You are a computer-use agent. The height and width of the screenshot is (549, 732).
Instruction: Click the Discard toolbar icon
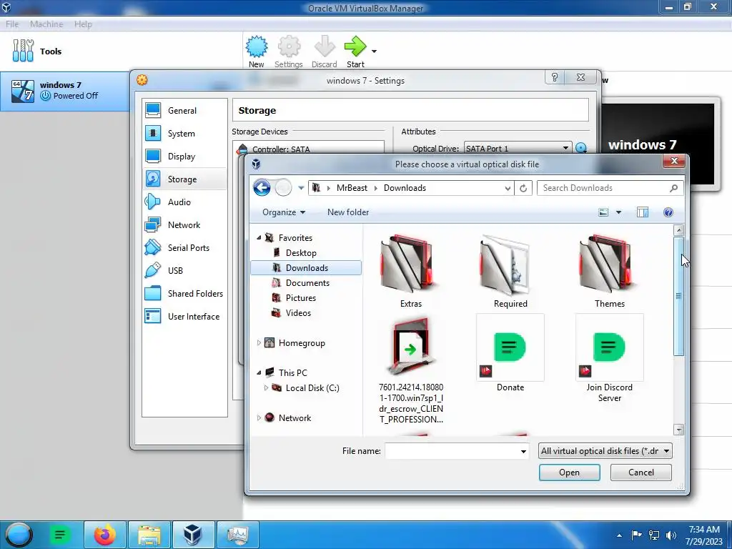[324, 46]
